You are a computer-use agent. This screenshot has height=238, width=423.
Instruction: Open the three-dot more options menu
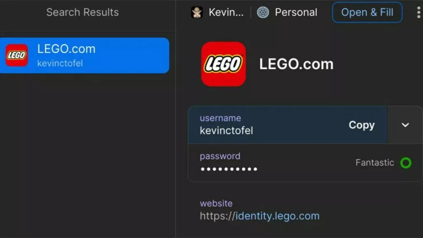click(x=418, y=12)
